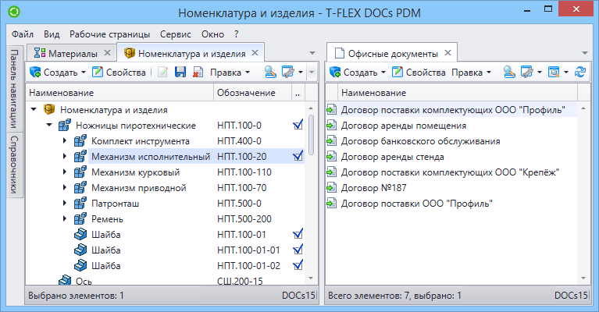Click the T-FLEX DOCs green application icon
The width and height of the screenshot is (599, 312).
pos(14,12)
